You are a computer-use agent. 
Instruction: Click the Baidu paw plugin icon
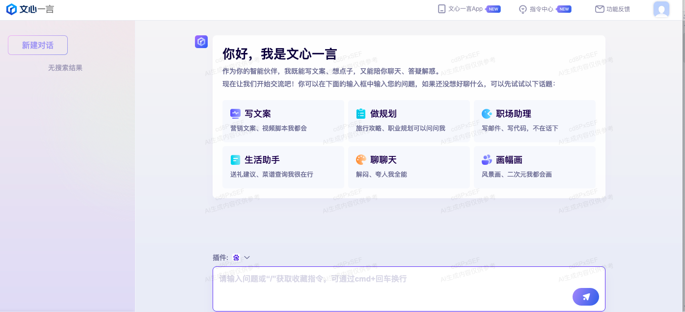pyautogui.click(x=236, y=258)
